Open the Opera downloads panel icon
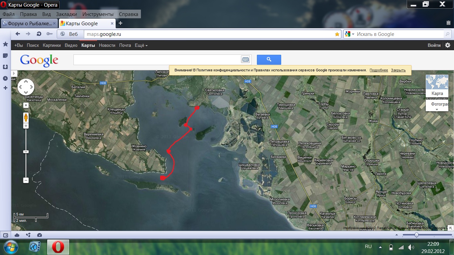The height and width of the screenshot is (255, 454). (x=5, y=67)
